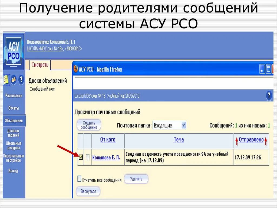Click the left red sort arrow by Отправлено

[x=237, y=142]
